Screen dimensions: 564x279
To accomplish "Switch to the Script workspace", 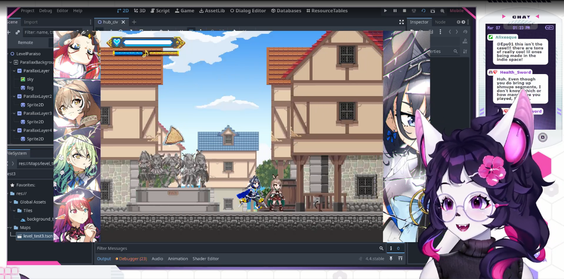I will pos(159,11).
